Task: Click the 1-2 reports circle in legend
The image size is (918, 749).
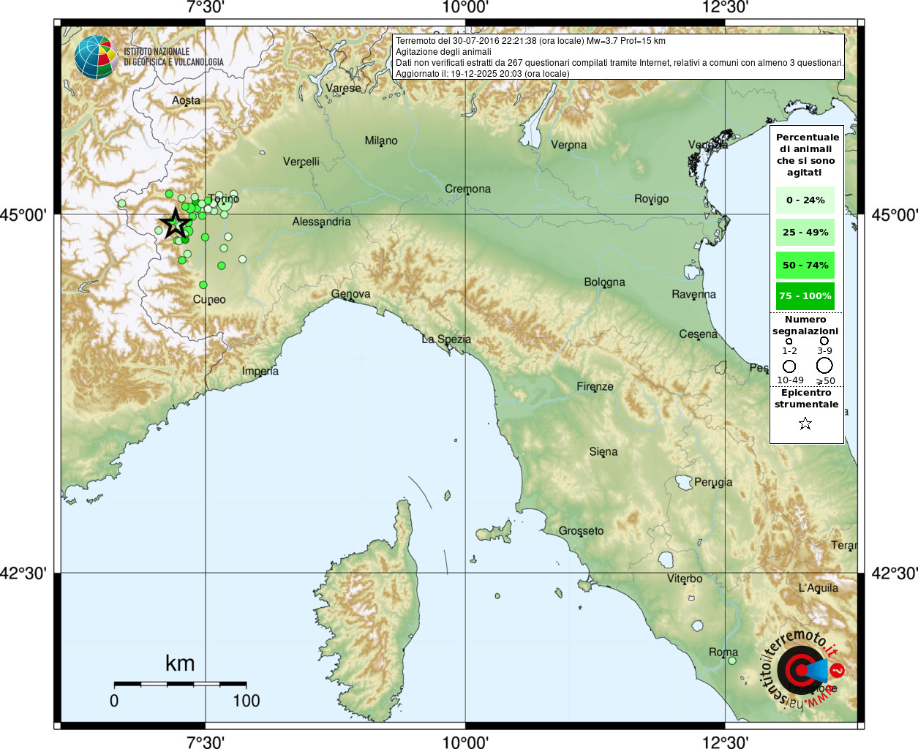Action: [789, 341]
